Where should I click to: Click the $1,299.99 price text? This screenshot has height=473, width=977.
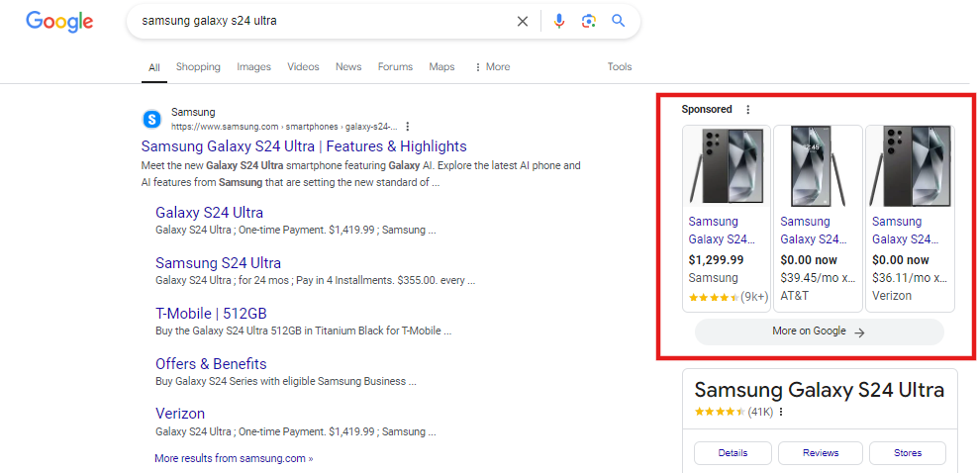[716, 260]
